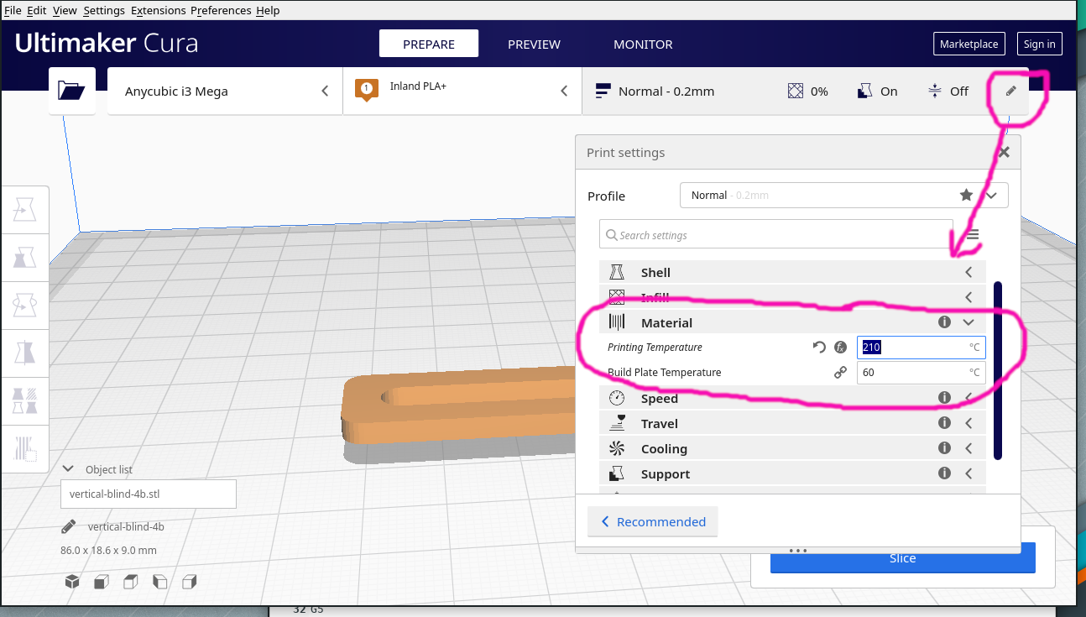Reset Printing Temperature with the revert arrow
1086x617 pixels.
point(819,347)
